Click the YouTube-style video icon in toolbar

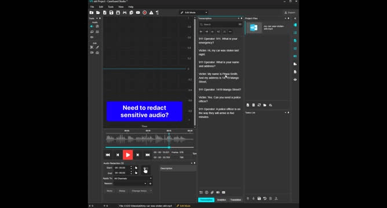[x=138, y=13]
